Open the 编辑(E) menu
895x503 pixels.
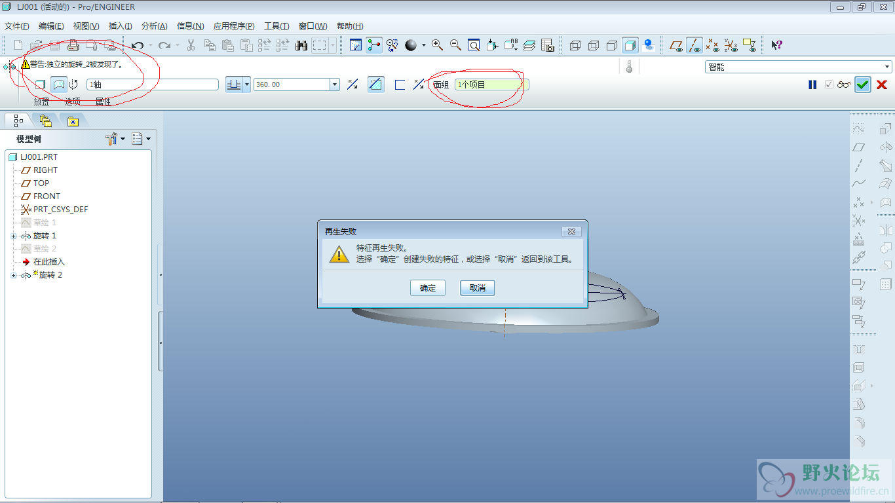pos(51,26)
